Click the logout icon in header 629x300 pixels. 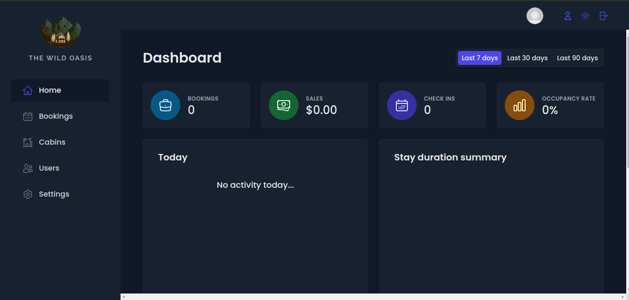tap(603, 16)
